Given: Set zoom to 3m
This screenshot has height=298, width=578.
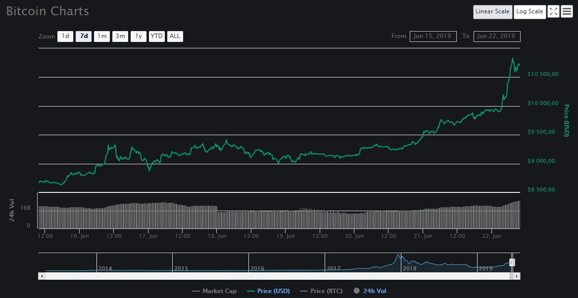Looking at the screenshot, I should [120, 36].
